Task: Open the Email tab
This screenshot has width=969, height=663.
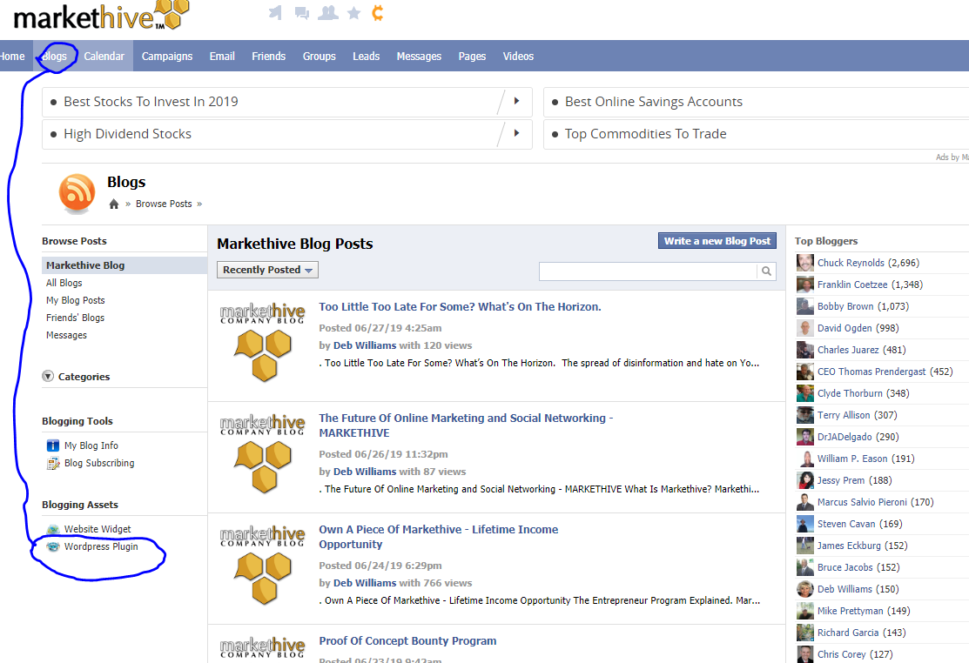Action: 222,57
